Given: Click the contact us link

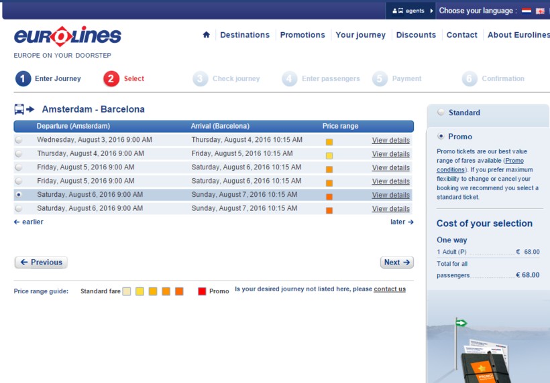Looking at the screenshot, I should click(390, 289).
